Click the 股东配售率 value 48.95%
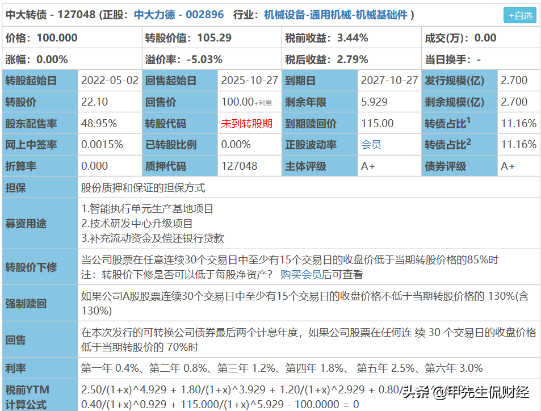541x411 pixels. (99, 124)
